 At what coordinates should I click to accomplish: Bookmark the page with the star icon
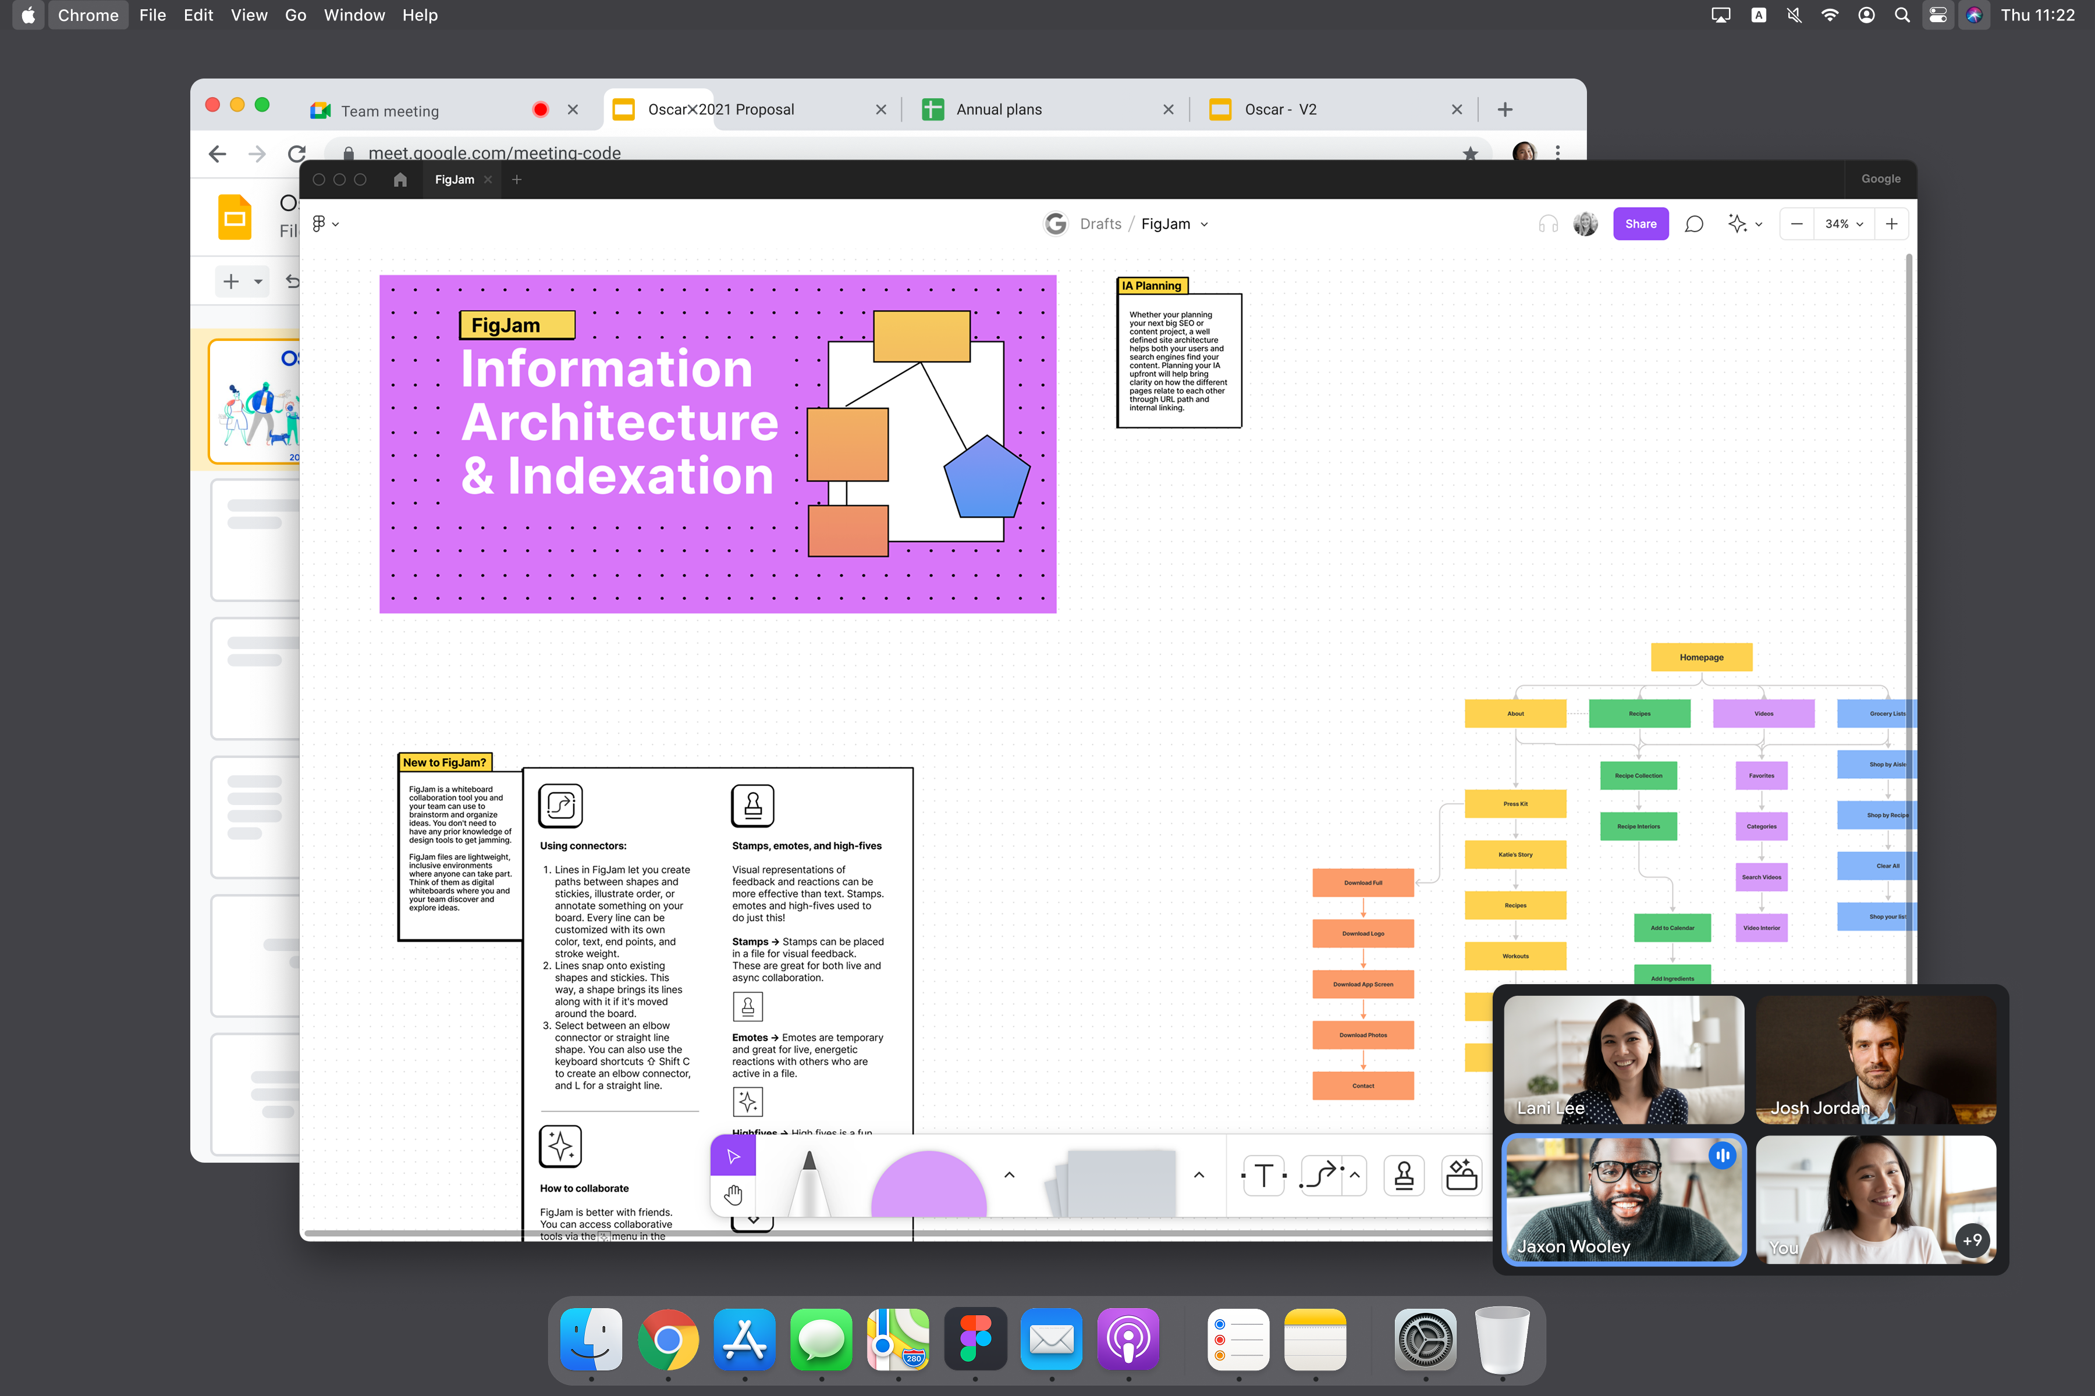click(x=1470, y=153)
